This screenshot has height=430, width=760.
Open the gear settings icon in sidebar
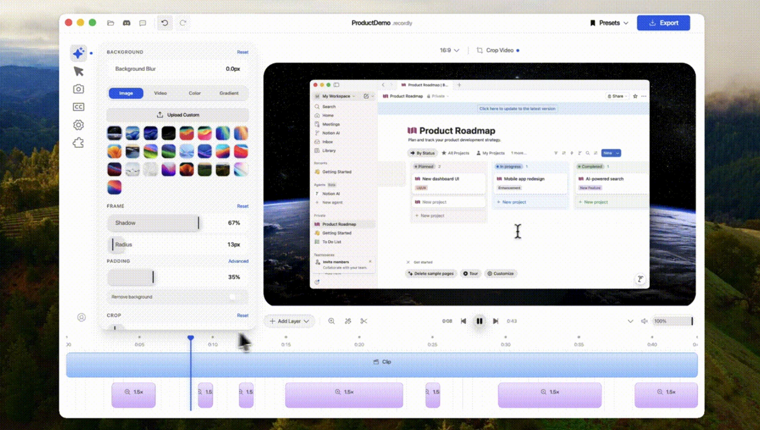pos(78,125)
